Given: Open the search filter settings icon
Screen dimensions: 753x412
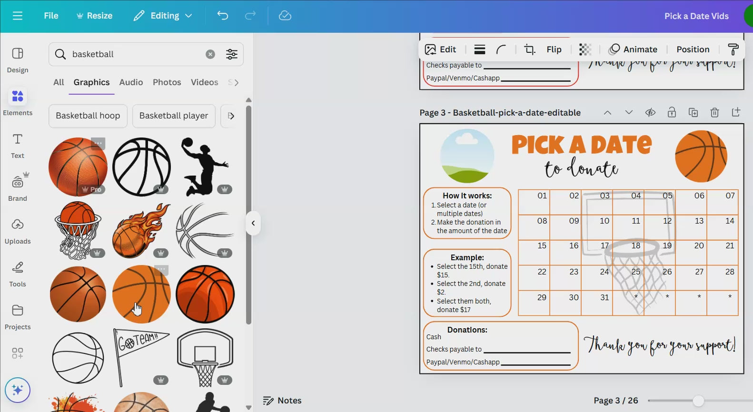Looking at the screenshot, I should point(232,54).
